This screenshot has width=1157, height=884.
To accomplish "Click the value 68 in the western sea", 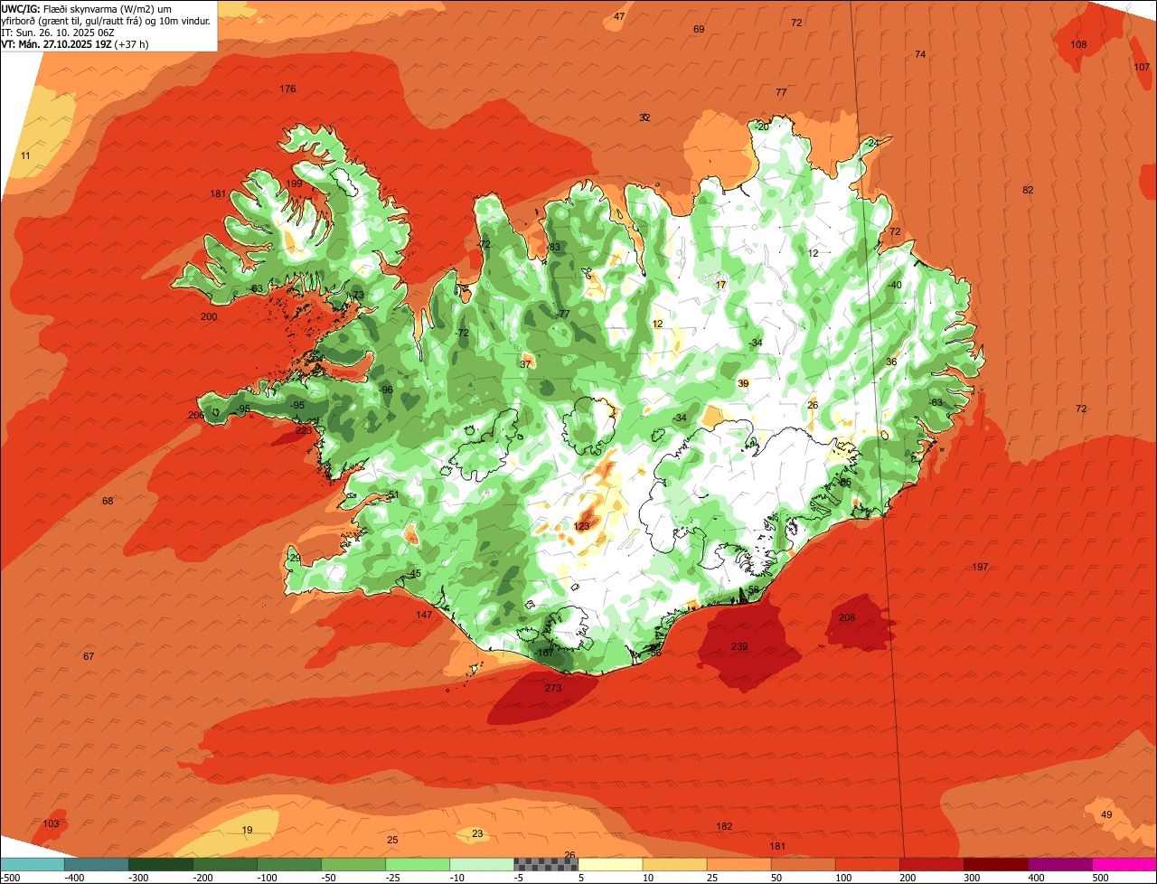I will pyautogui.click(x=108, y=501).
